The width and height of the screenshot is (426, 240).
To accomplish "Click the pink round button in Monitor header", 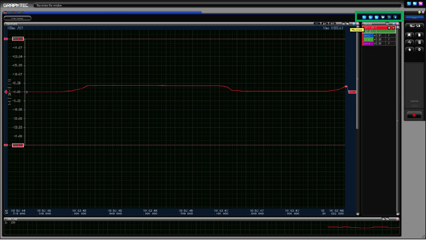I will coord(397,24).
